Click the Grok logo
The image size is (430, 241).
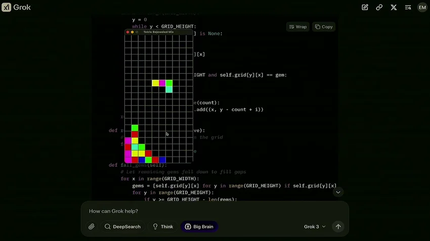coord(16,7)
